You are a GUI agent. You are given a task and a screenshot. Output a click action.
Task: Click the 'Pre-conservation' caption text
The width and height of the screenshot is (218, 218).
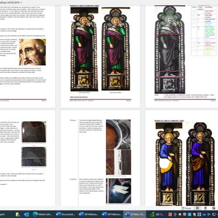point(85,92)
